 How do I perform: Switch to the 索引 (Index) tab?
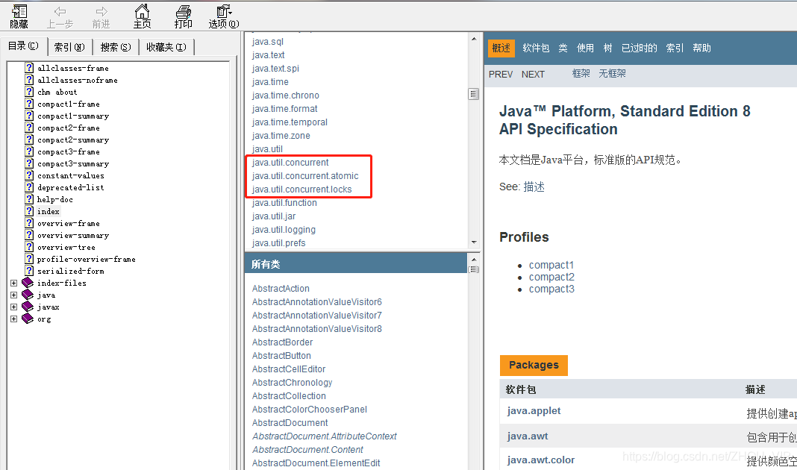tap(69, 47)
